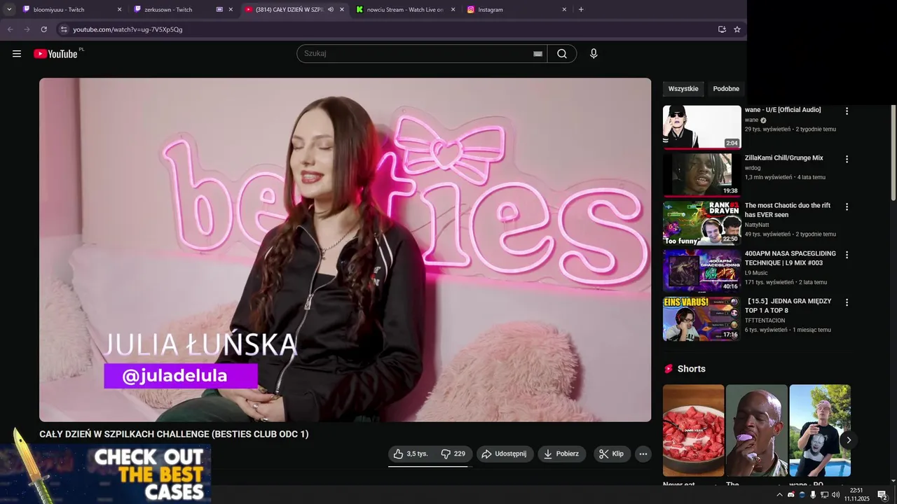Image resolution: width=897 pixels, height=504 pixels.
Task: Select the Podobne filter chip
Action: 726,89
